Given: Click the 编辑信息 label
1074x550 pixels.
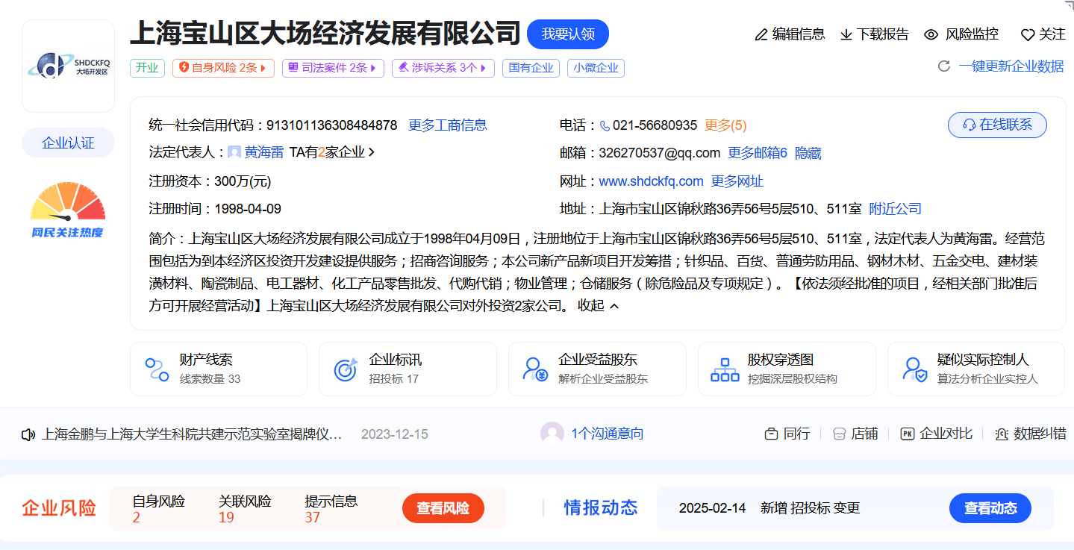Looking at the screenshot, I should pos(799,34).
